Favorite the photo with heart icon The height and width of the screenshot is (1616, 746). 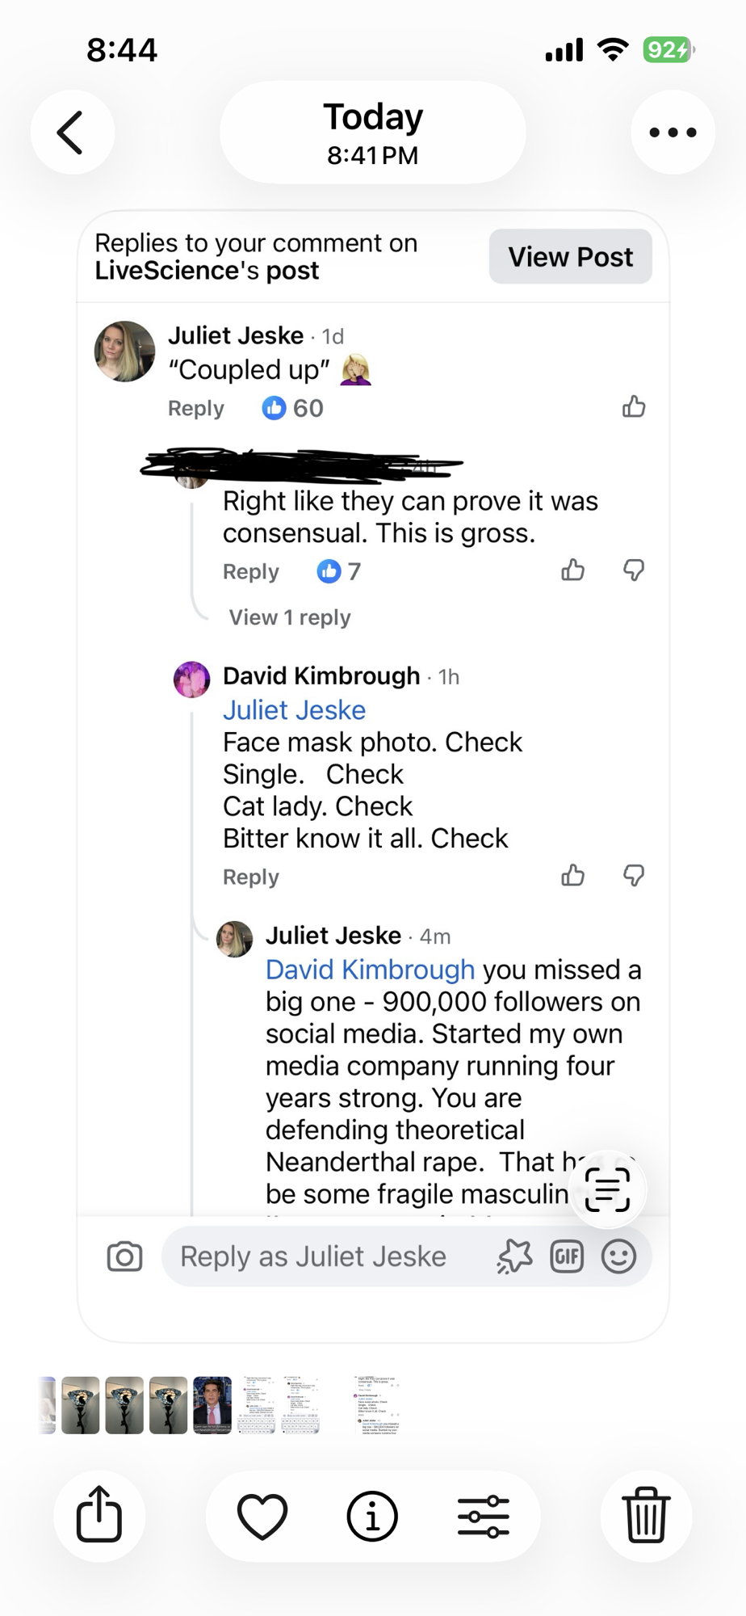262,1516
